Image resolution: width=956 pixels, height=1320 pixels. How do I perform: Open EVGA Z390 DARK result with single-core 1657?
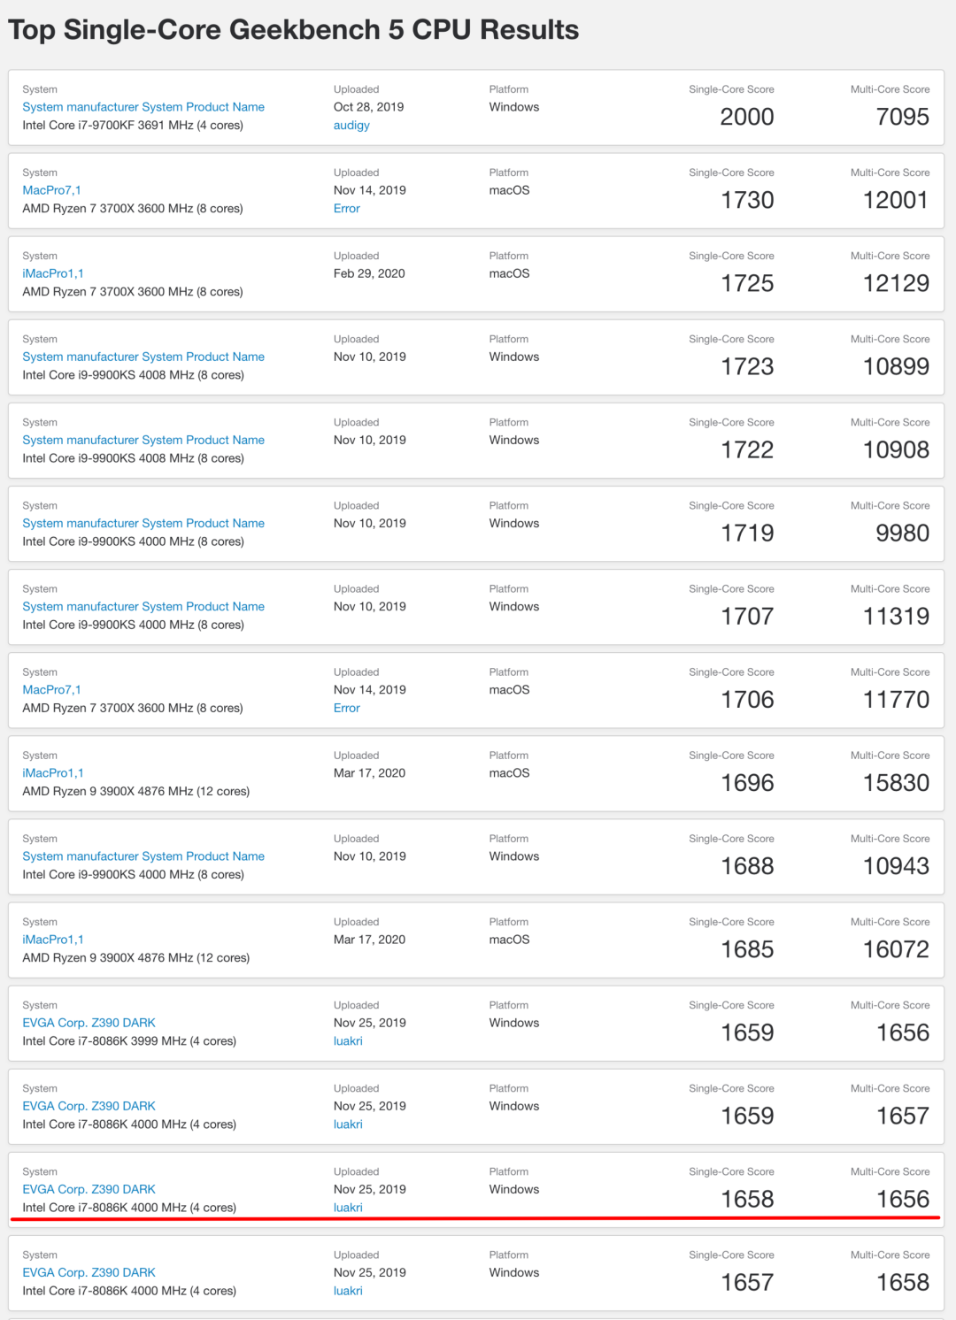coord(89,1272)
